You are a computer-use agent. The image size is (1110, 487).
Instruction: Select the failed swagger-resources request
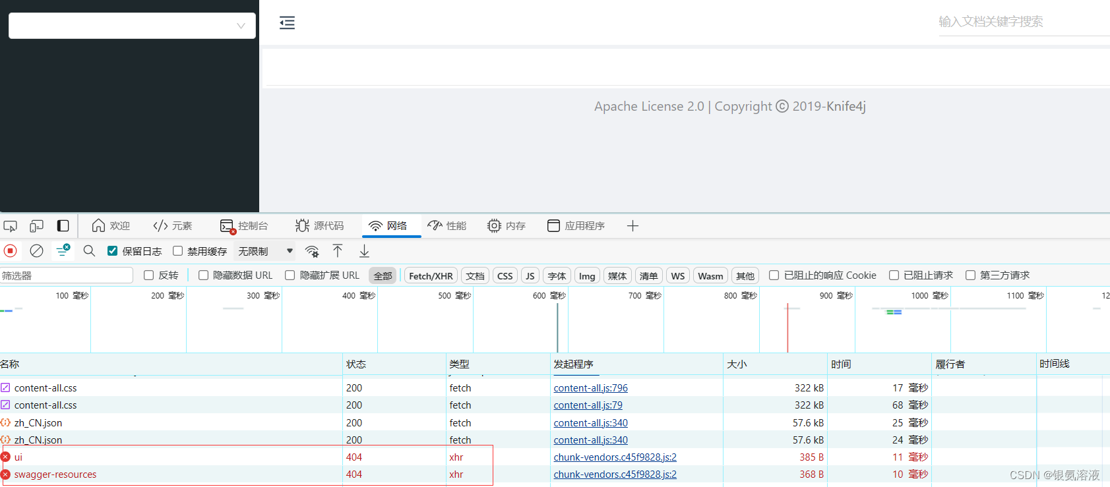555,474
